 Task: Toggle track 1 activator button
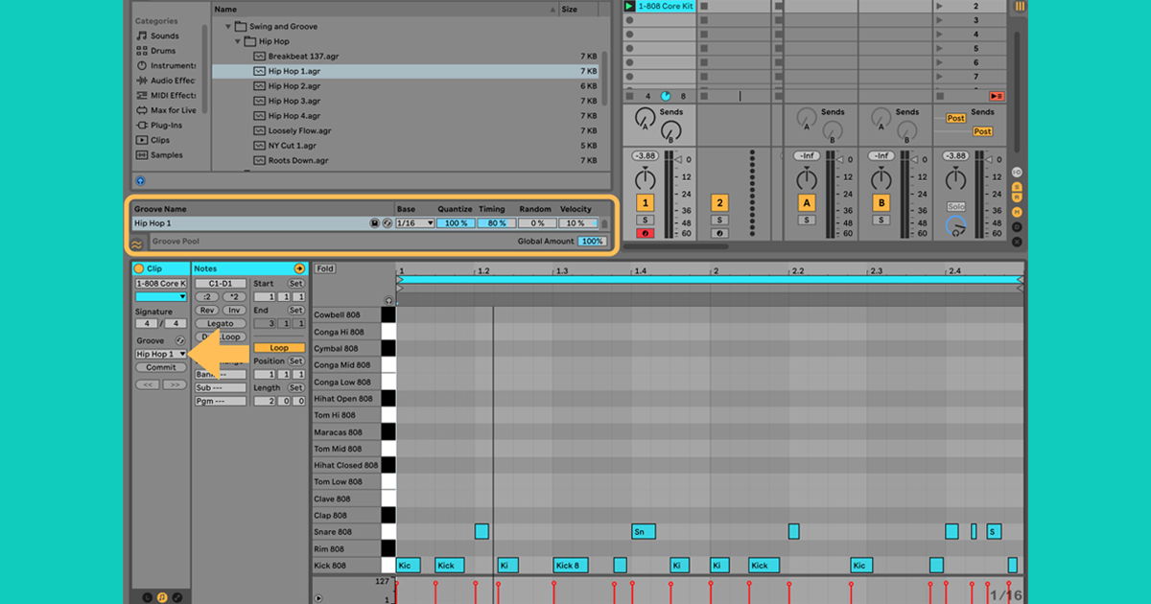coord(646,203)
